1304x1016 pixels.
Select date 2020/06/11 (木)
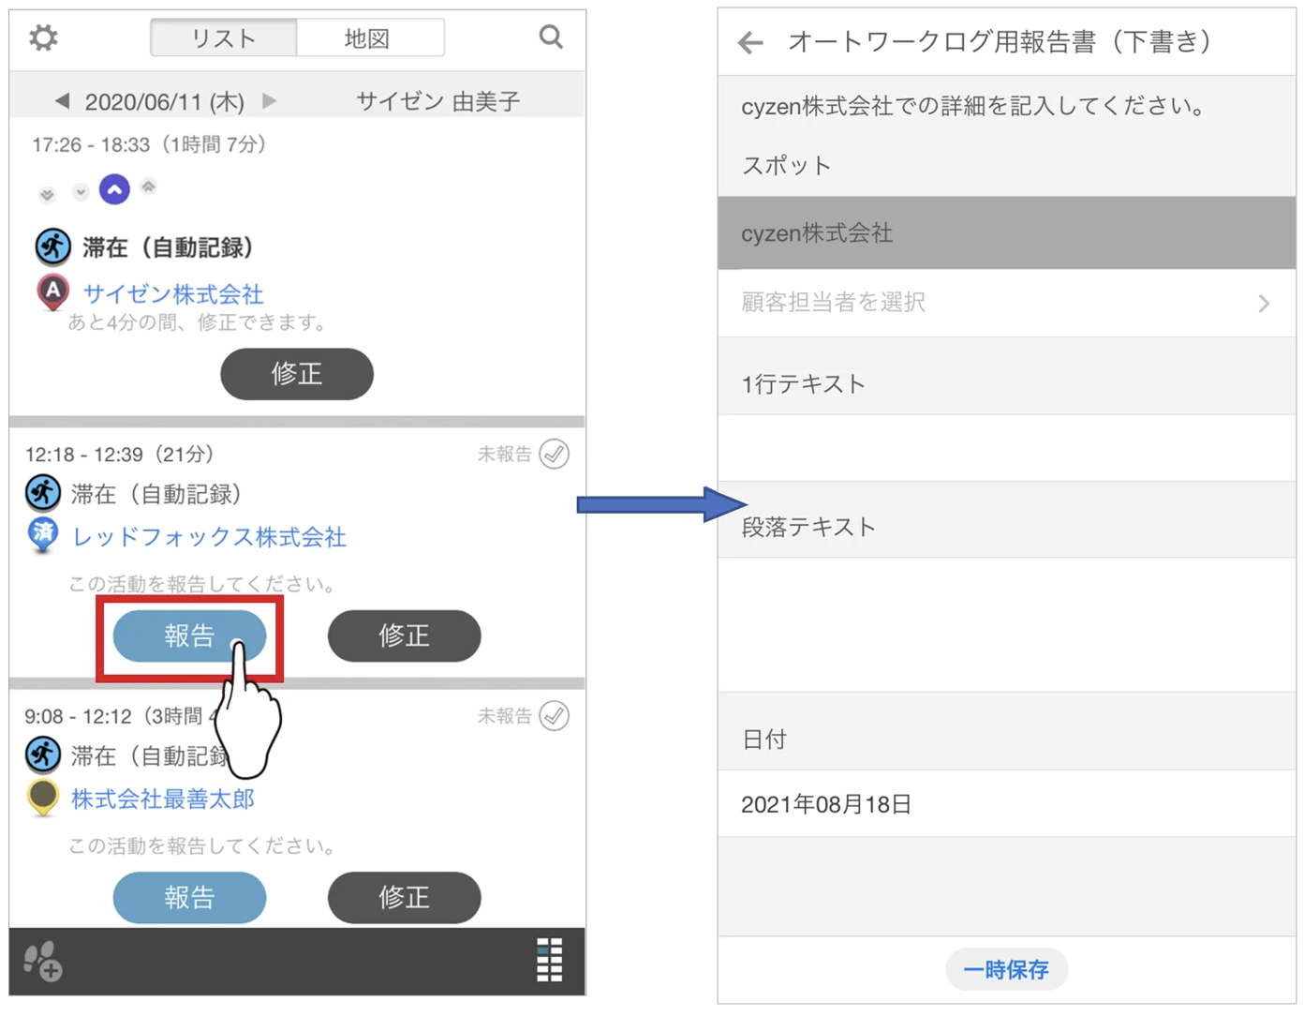pos(165,101)
